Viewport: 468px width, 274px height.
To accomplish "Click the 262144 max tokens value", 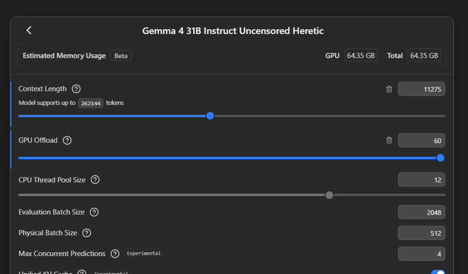I will pyautogui.click(x=91, y=103).
